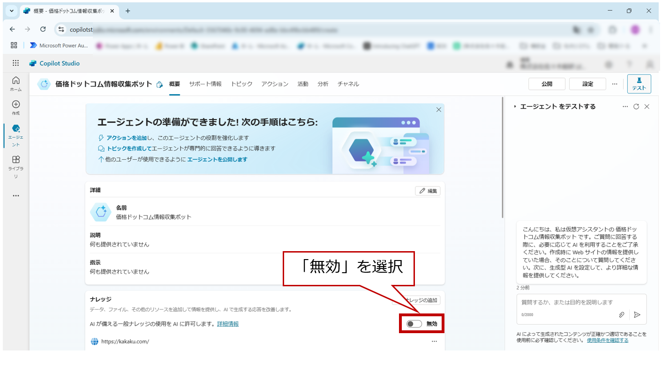
Task: Collapse the エージェントをテストする disclosure triangle
Action: click(515, 107)
